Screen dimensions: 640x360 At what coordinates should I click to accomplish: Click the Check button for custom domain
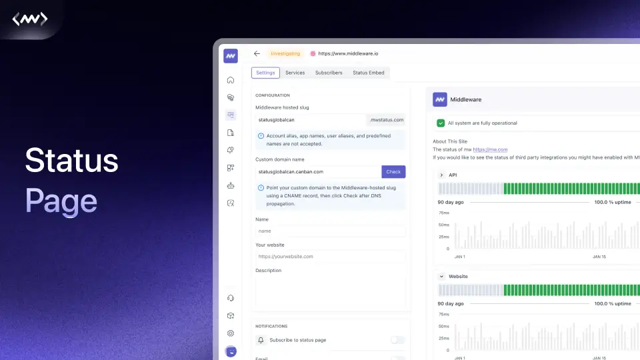[393, 172]
